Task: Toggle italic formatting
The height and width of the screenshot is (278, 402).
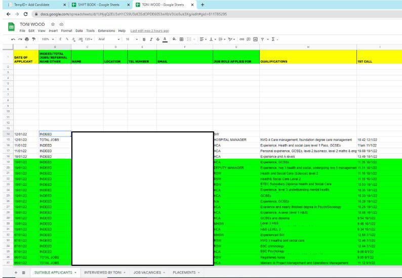Action: [x=151, y=39]
